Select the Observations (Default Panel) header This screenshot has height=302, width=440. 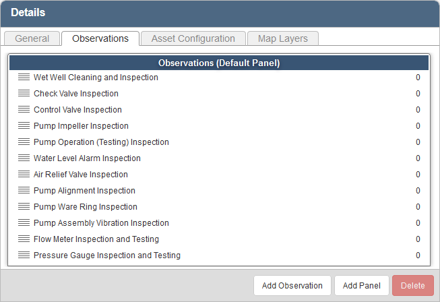219,63
